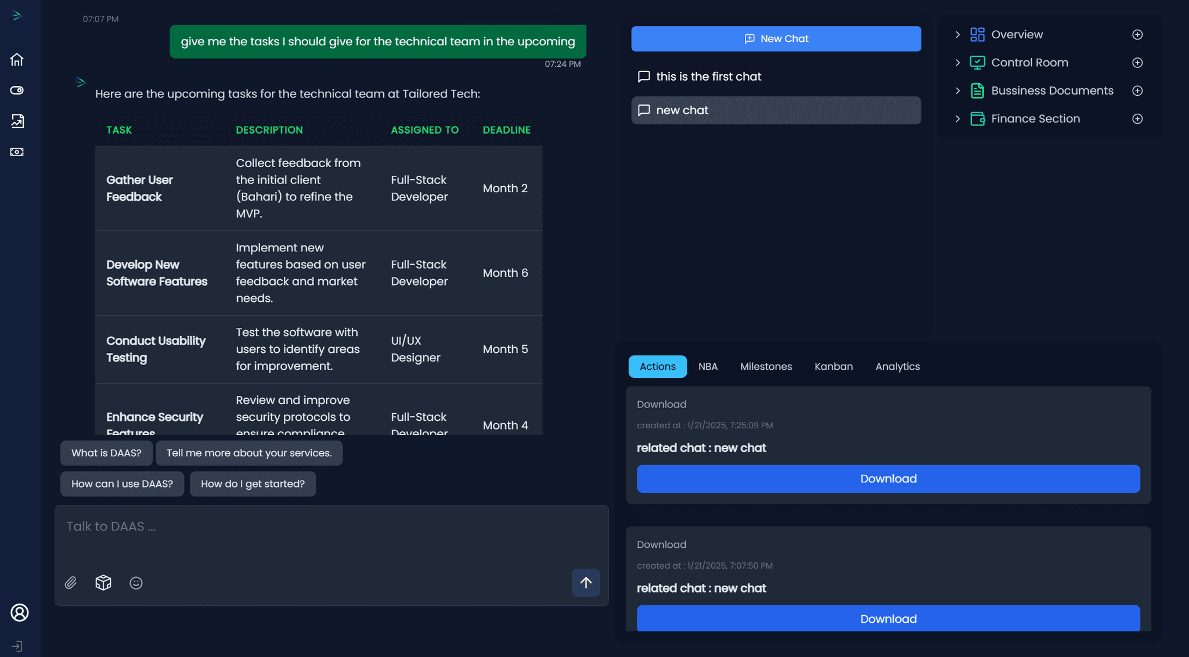The height and width of the screenshot is (657, 1189).
Task: Click the DEADLINE column header
Action: pos(506,130)
